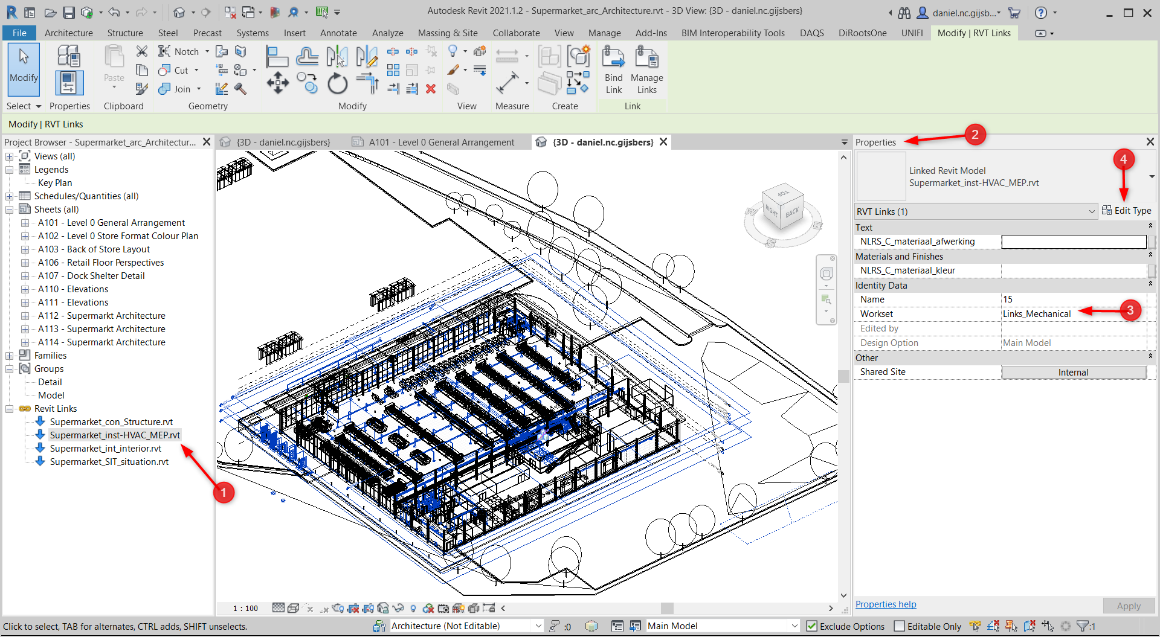Open the Properties help link
Screen dimensions: 1160x637
[x=886, y=604]
